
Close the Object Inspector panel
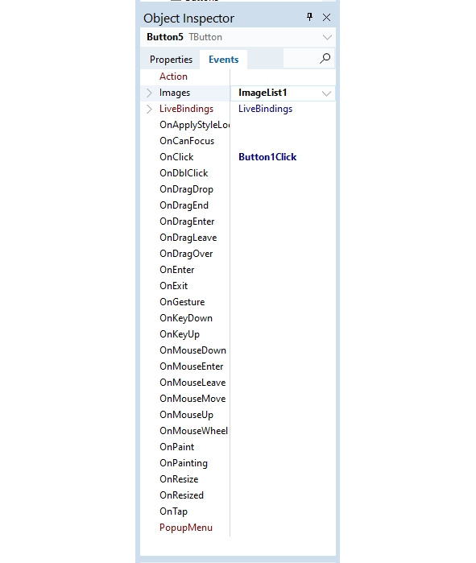pos(326,17)
